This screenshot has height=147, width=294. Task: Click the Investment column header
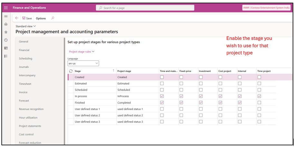click(205, 71)
